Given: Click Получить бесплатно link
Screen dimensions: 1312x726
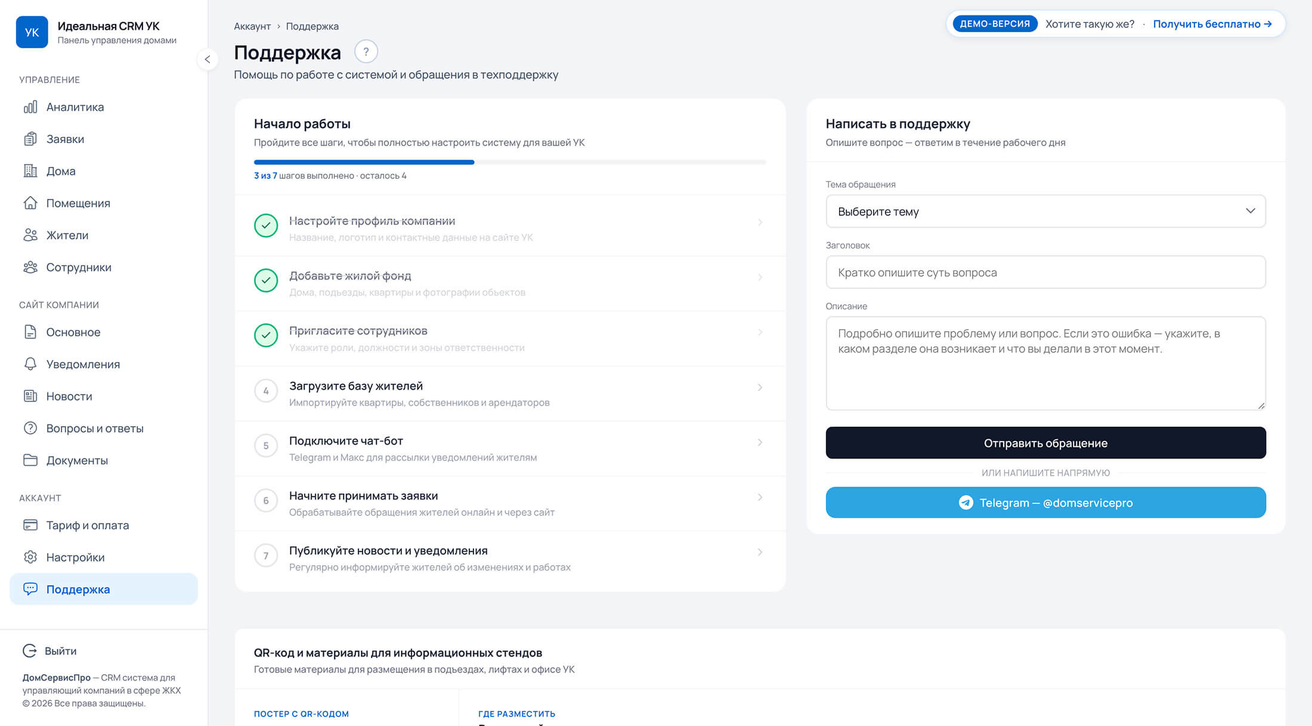Looking at the screenshot, I should tap(1212, 24).
